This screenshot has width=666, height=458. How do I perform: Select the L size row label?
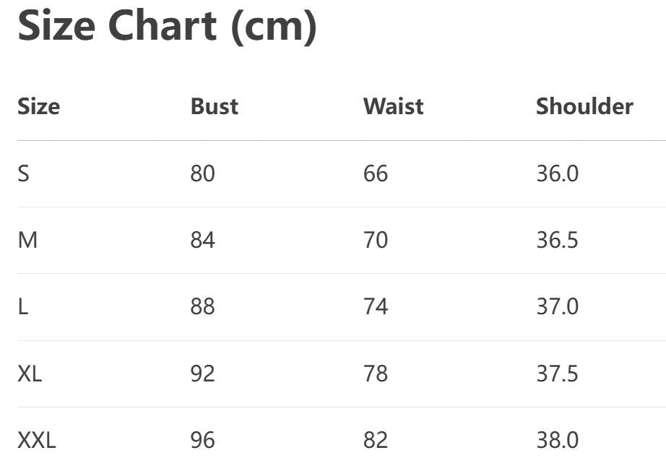point(22,307)
